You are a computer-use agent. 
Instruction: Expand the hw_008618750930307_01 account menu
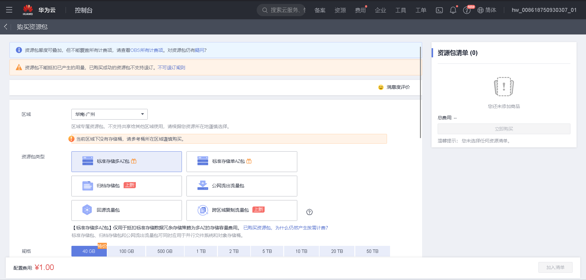tap(544, 10)
